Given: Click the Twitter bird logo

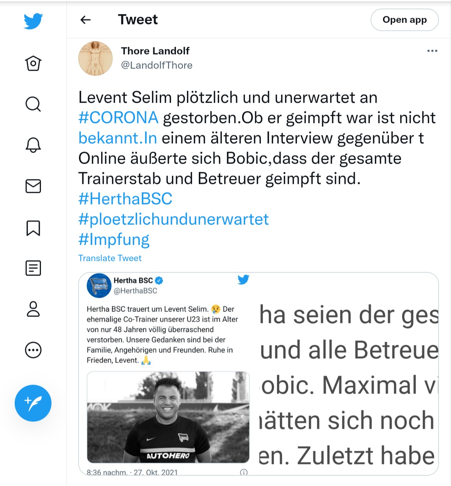Looking at the screenshot, I should tap(33, 21).
